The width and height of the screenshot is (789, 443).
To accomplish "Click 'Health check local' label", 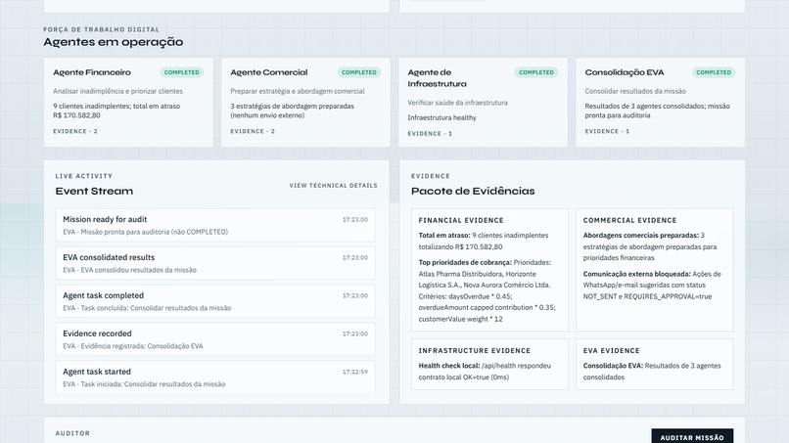I will coord(449,366).
